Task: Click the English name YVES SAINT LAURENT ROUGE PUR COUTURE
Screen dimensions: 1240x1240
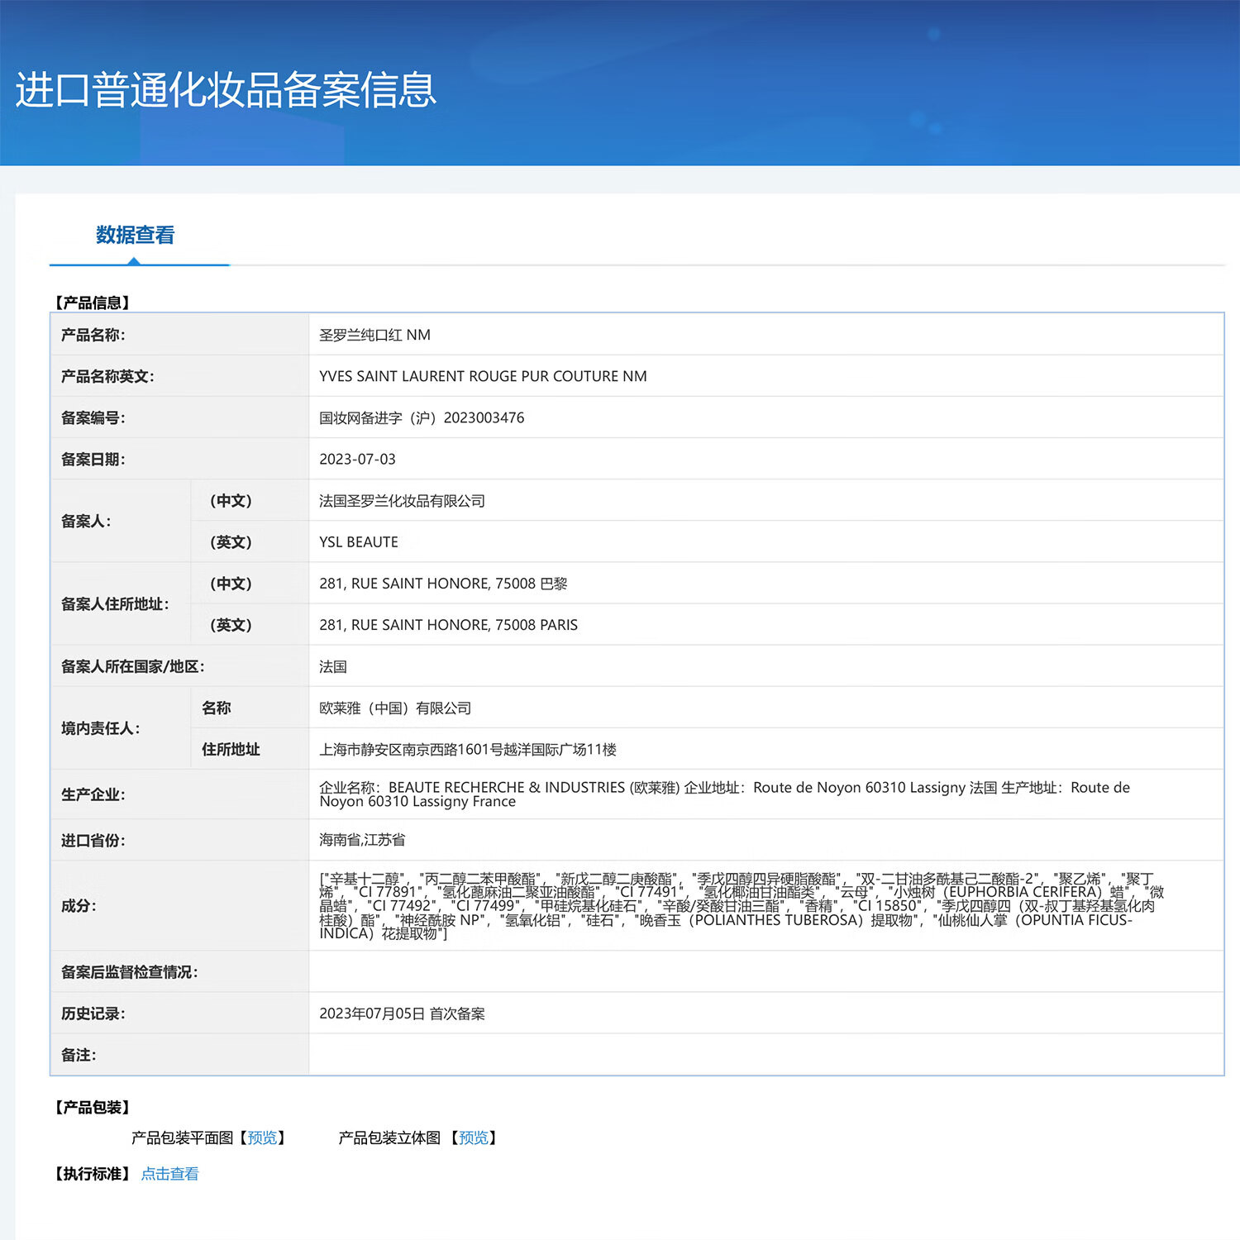Action: pos(483,376)
